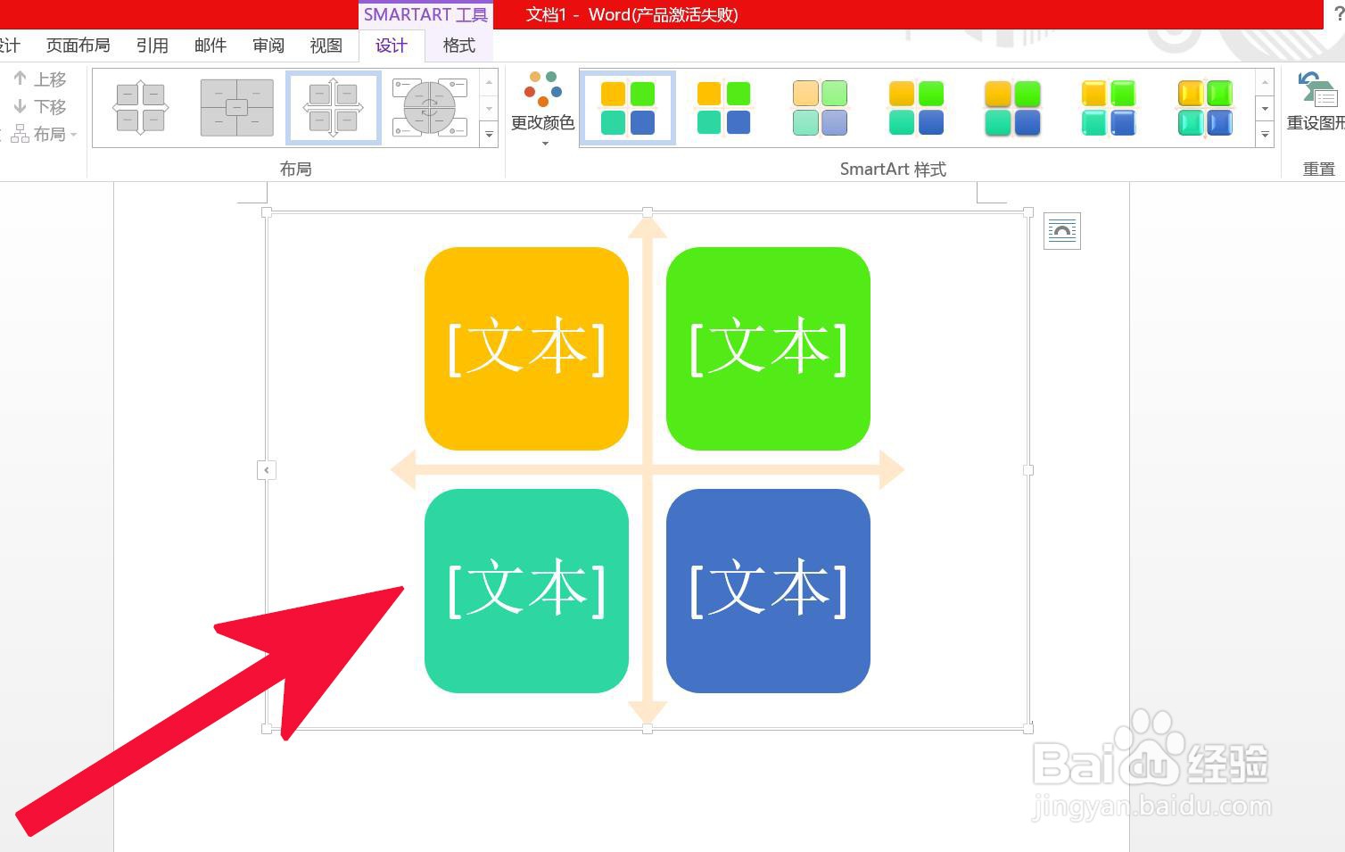This screenshot has width=1345, height=852.
Task: Click the 上移 move up arrow
Action: tap(40, 79)
